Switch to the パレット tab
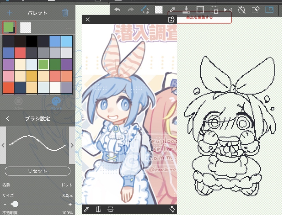282x215 pixels. [56, 103]
